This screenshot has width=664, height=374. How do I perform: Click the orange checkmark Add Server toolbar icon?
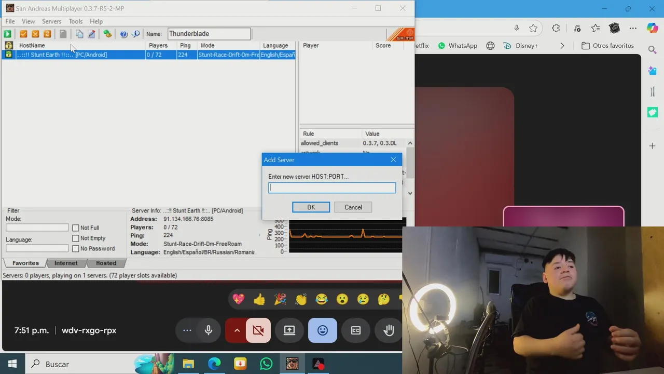pos(23,34)
